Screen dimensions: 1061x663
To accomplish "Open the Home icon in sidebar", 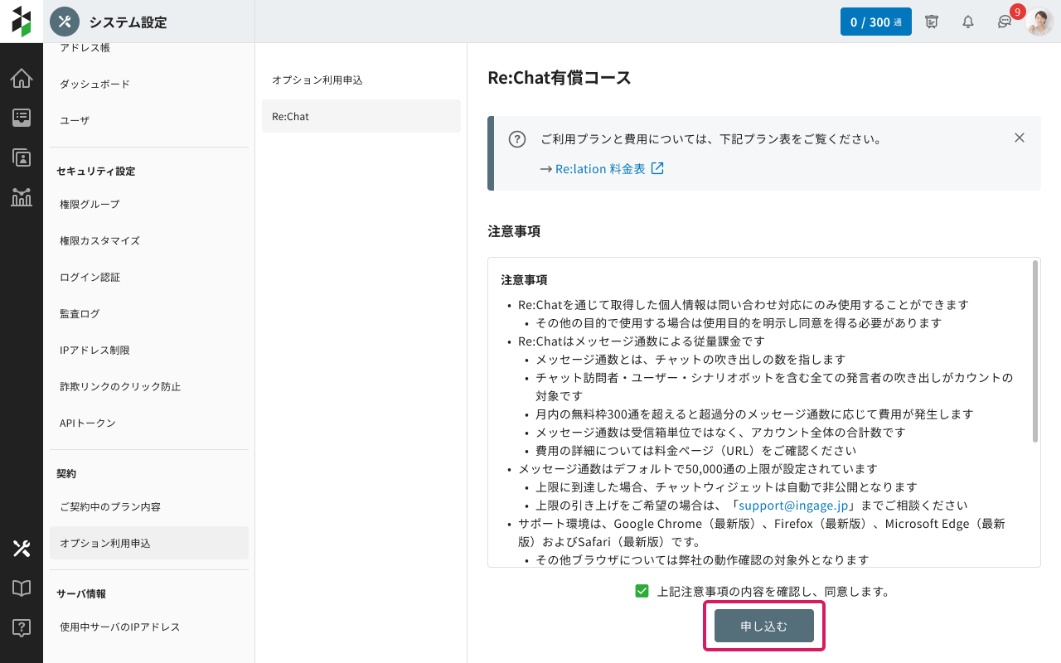I will tap(22, 79).
